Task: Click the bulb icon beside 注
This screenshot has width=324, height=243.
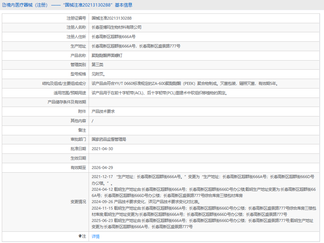Action: pyautogui.click(x=80, y=236)
